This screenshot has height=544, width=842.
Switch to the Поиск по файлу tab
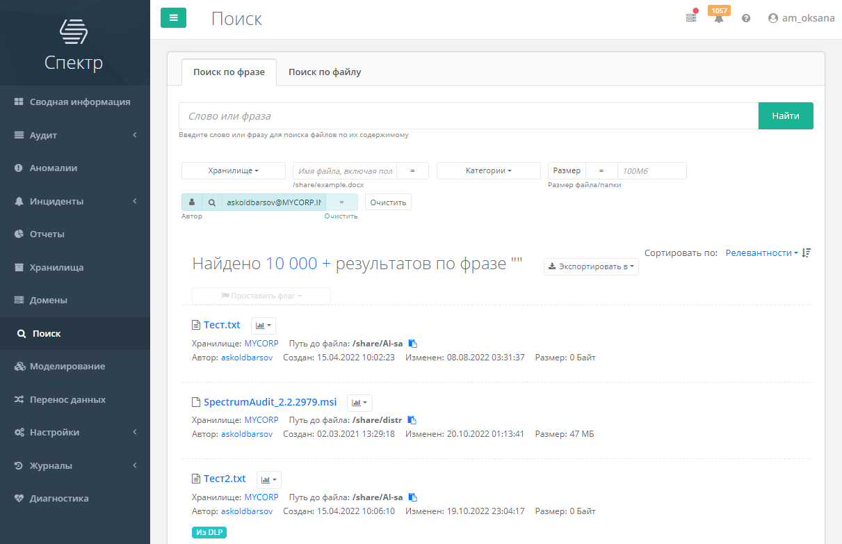(x=325, y=72)
